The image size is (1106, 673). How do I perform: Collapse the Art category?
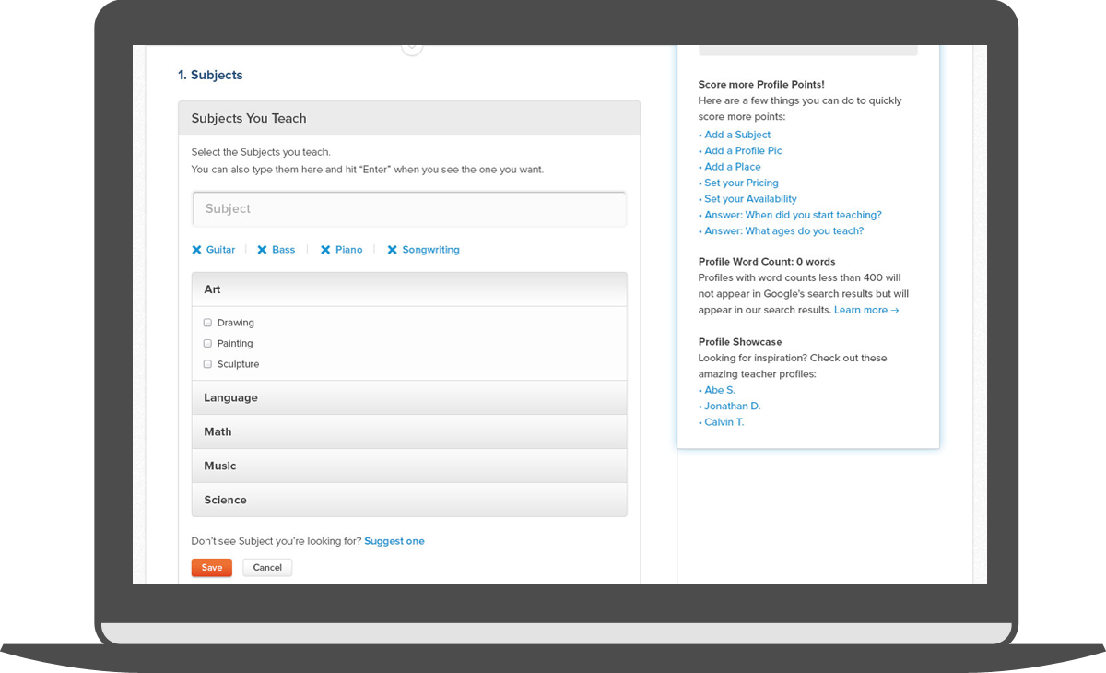point(409,289)
